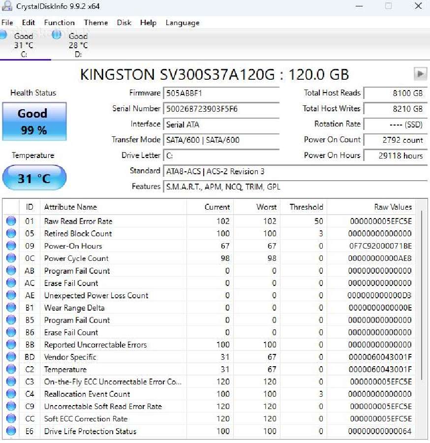Switch to the D: drive tab
The height and width of the screenshot is (443, 430).
[78, 45]
